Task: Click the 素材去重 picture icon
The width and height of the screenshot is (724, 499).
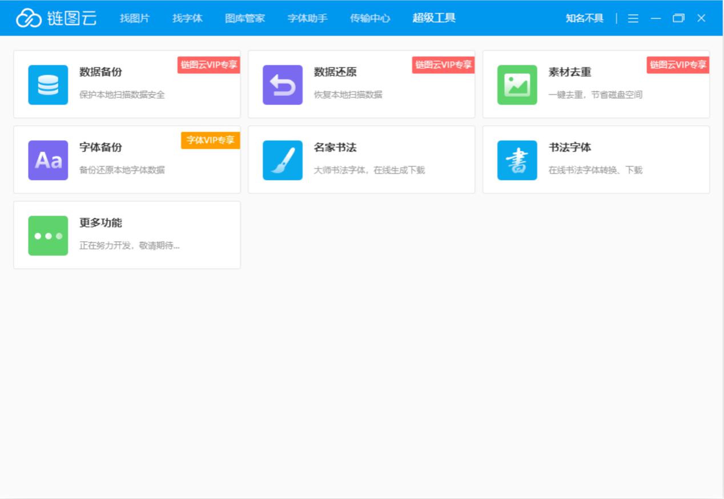Action: pos(517,85)
